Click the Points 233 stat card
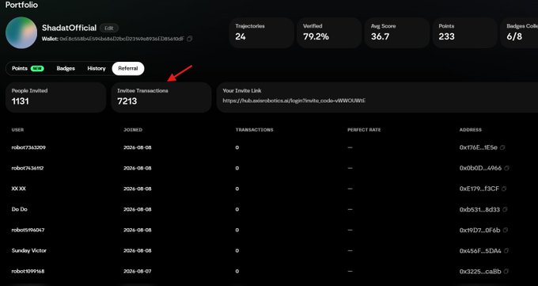Screen dimensions: 538x286 [465, 32]
